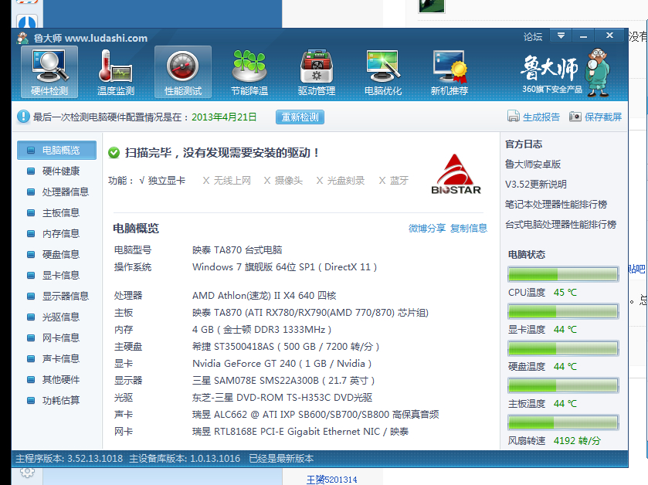The height and width of the screenshot is (485, 648).
Task: Open the 新机推荐 new PC recommendations
Action: coord(450,73)
